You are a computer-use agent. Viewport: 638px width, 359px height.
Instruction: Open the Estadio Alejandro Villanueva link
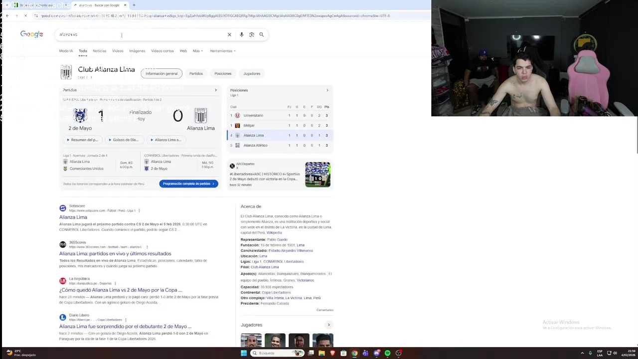[x=291, y=251]
